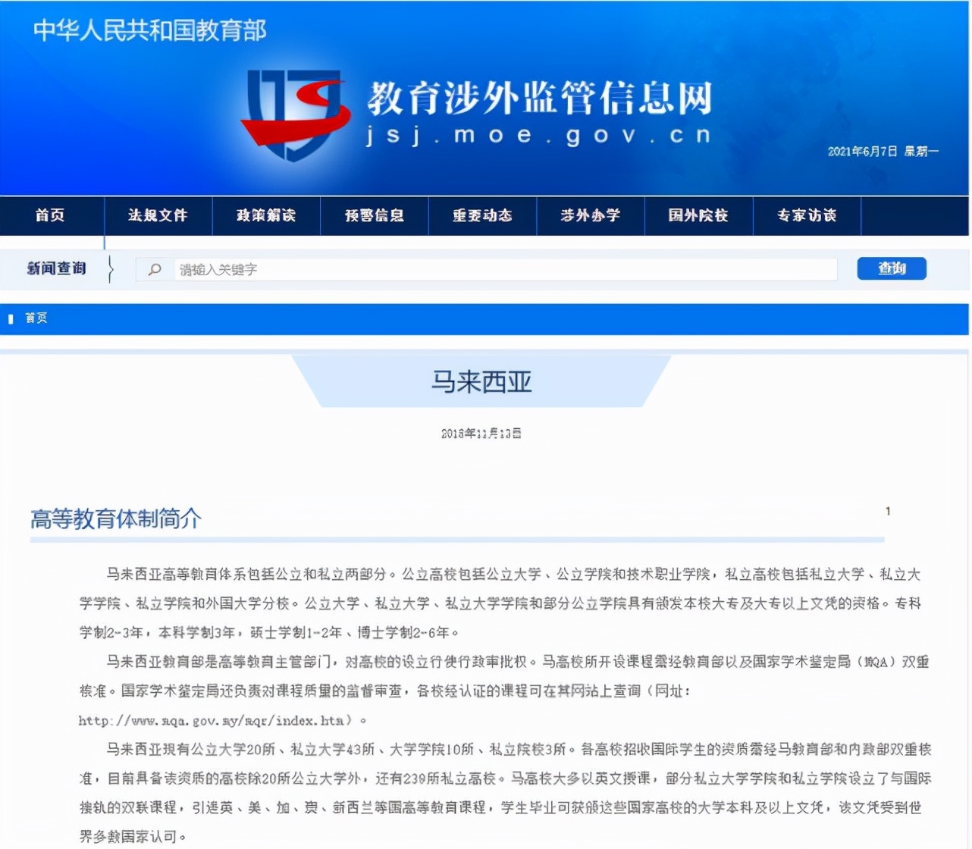Open the 法规文件 menu item
Image resolution: width=972 pixels, height=849 pixels.
(158, 215)
